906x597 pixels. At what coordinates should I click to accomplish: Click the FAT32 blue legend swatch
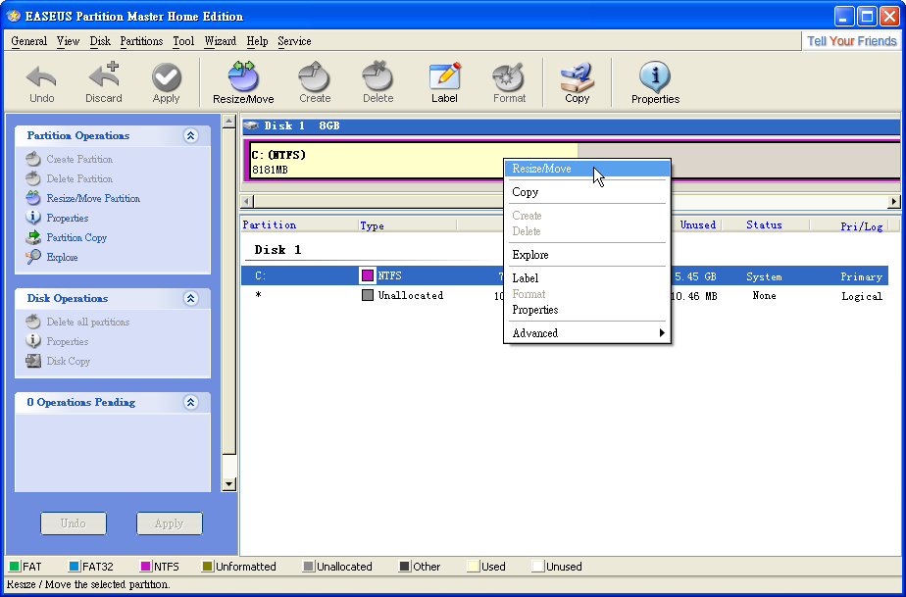pyautogui.click(x=74, y=567)
